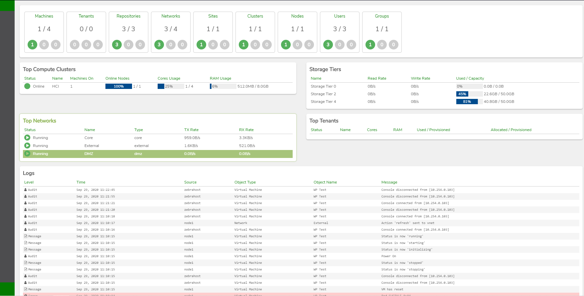Click 'Allocated / Provisioned' header in Top Tenants
The width and height of the screenshot is (584, 296).
511,130
